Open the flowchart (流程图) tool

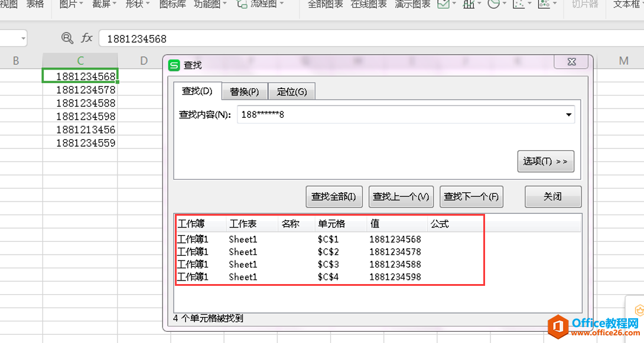tap(261, 5)
